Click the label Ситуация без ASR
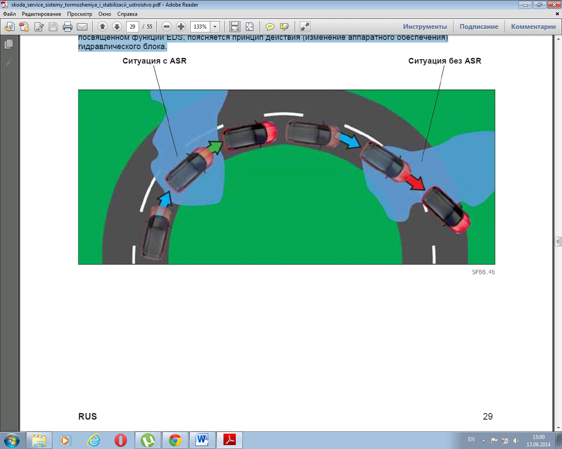 click(445, 61)
